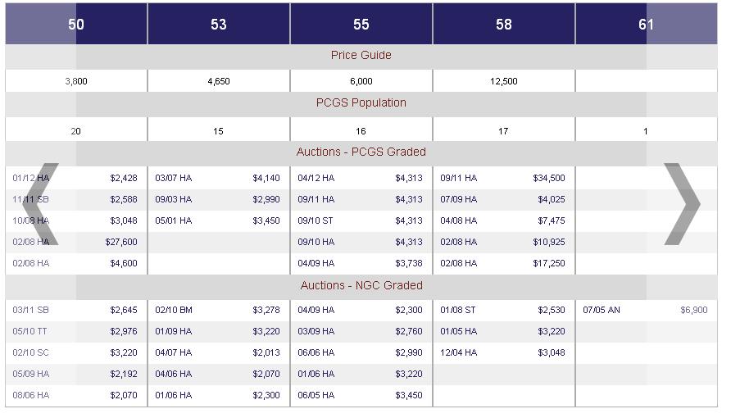Screen dimensions: 731x418
Task: Click the Auctions - NGC Graded heading
Action: pyautogui.click(x=361, y=285)
